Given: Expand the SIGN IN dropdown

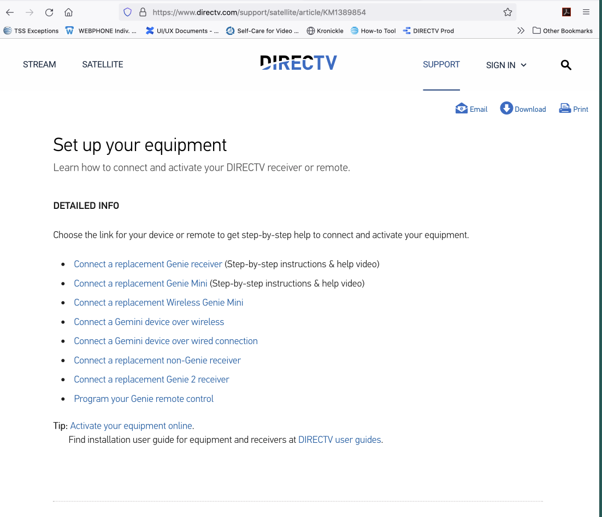Looking at the screenshot, I should tap(506, 65).
